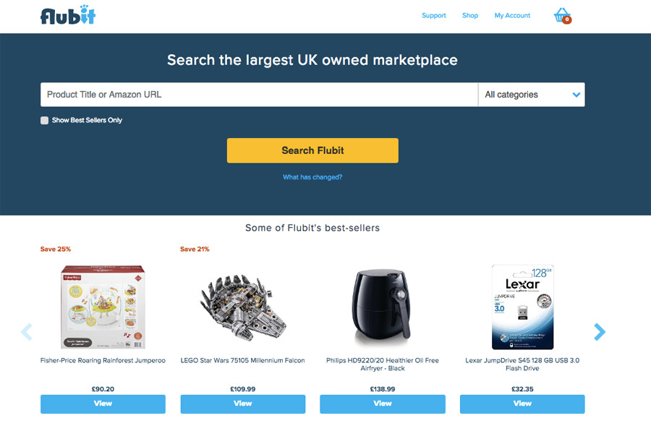This screenshot has width=651, height=434.
Task: View the LEGO Star Wars Millennium Falcon
Action: (x=243, y=404)
